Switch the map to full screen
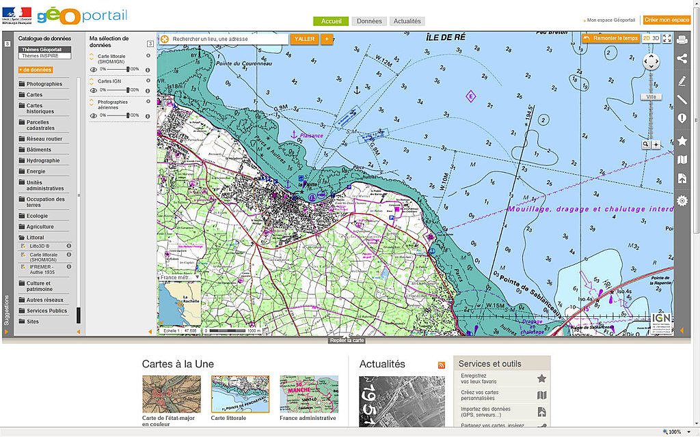 click(667, 38)
